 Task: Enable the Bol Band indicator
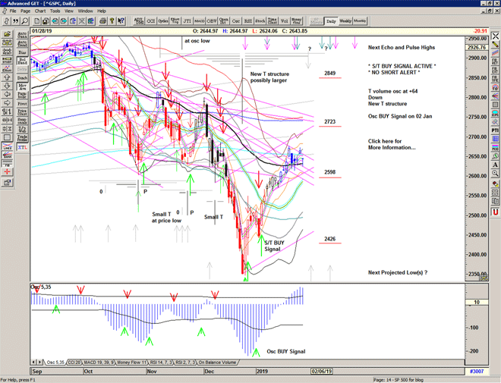(x=21, y=59)
